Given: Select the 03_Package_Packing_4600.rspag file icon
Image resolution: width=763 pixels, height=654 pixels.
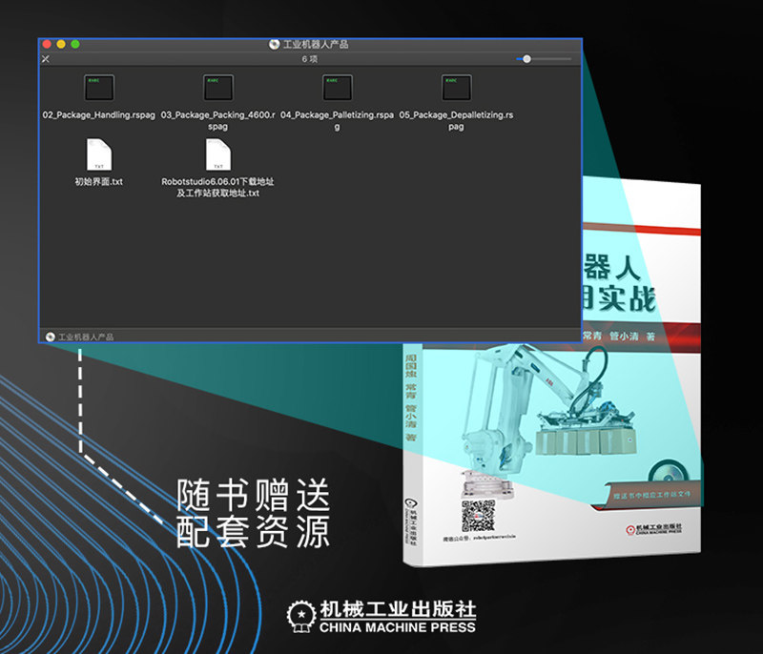Looking at the screenshot, I should pos(218,88).
